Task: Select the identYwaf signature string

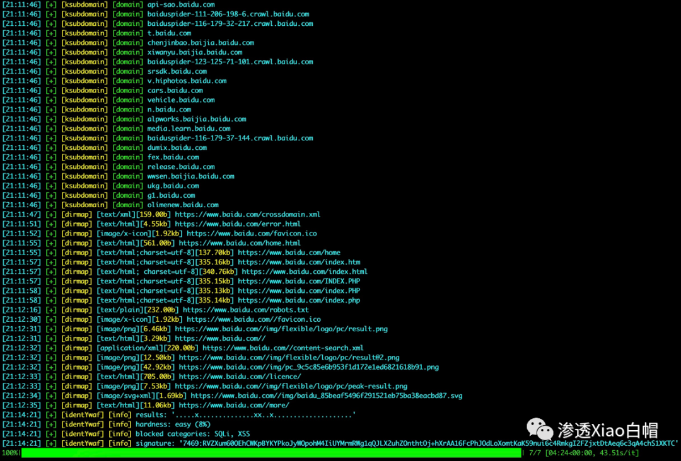Action: pyautogui.click(x=428, y=443)
